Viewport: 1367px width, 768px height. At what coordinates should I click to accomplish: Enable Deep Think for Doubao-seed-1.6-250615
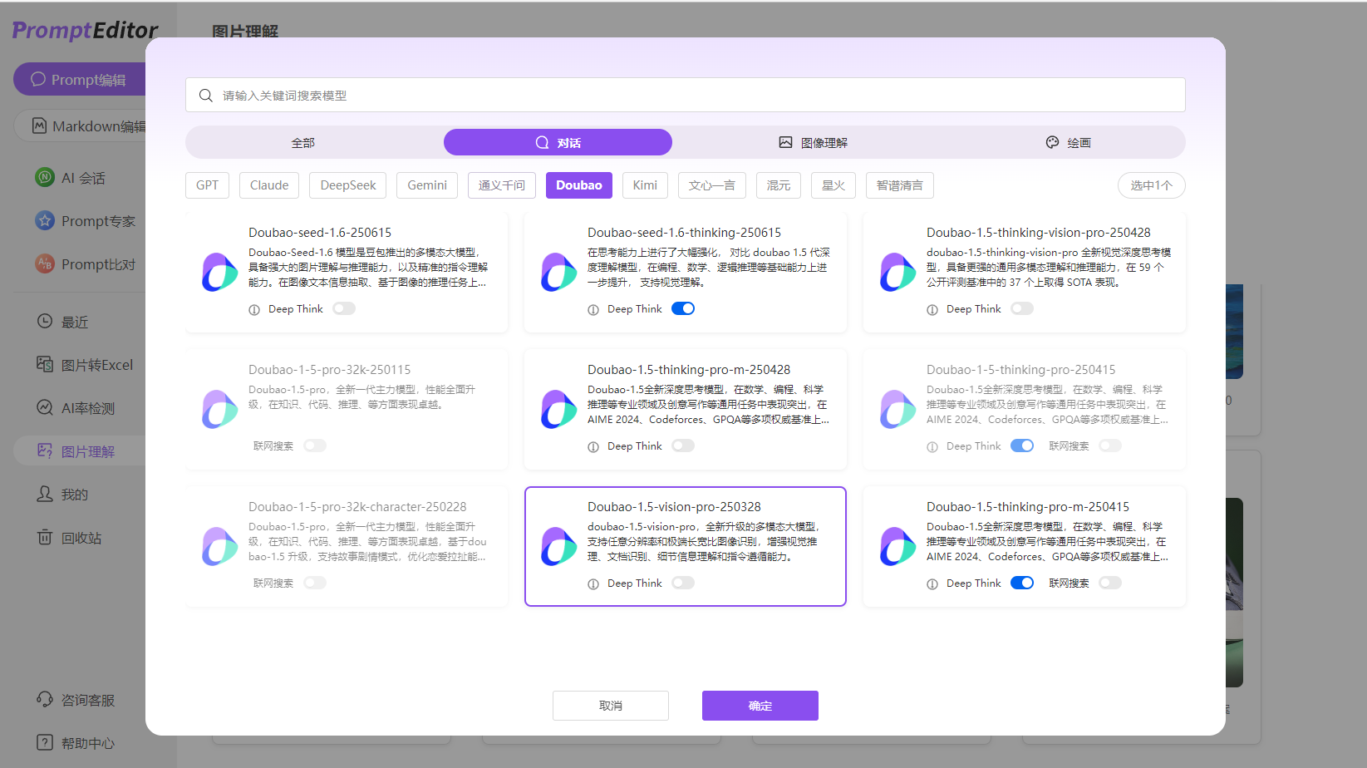click(344, 308)
